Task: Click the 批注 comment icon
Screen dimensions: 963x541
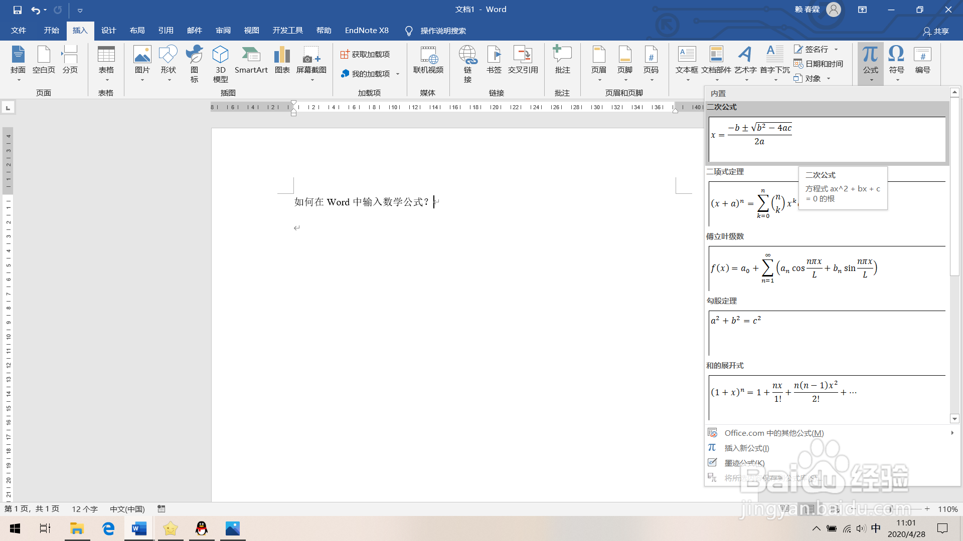Action: (x=562, y=61)
